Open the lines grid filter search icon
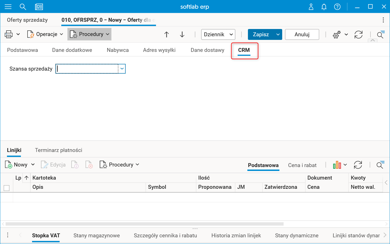Image resolution: width=390 pixels, height=244 pixels. 381,165
